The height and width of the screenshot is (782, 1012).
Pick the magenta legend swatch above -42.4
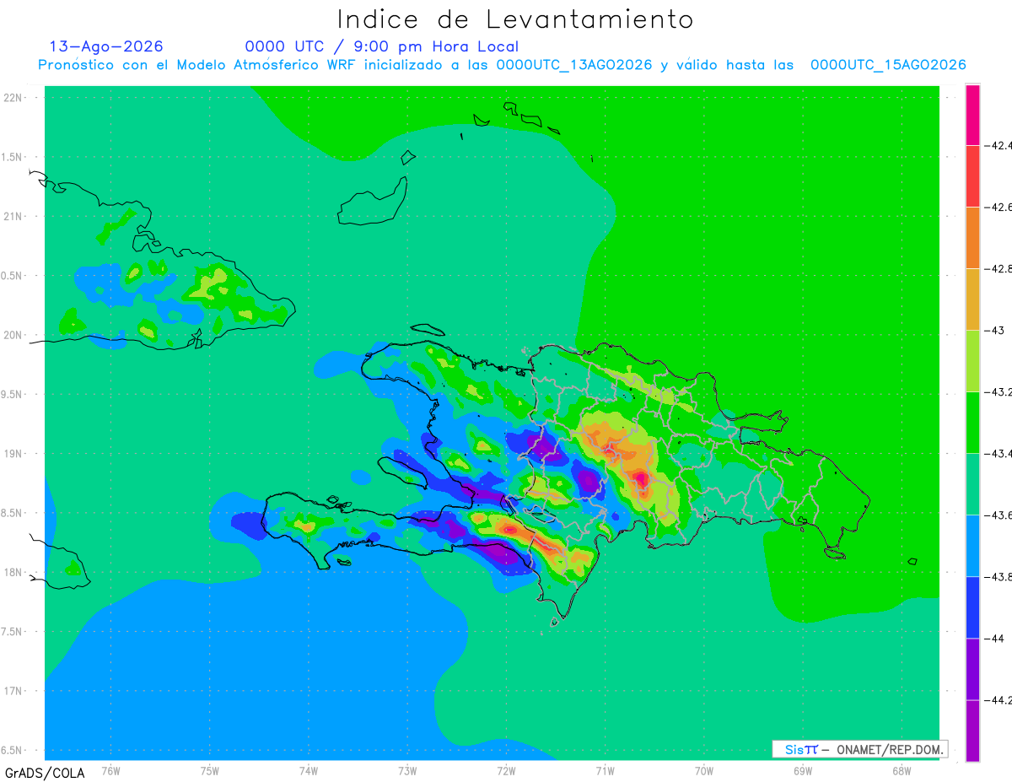point(973,115)
